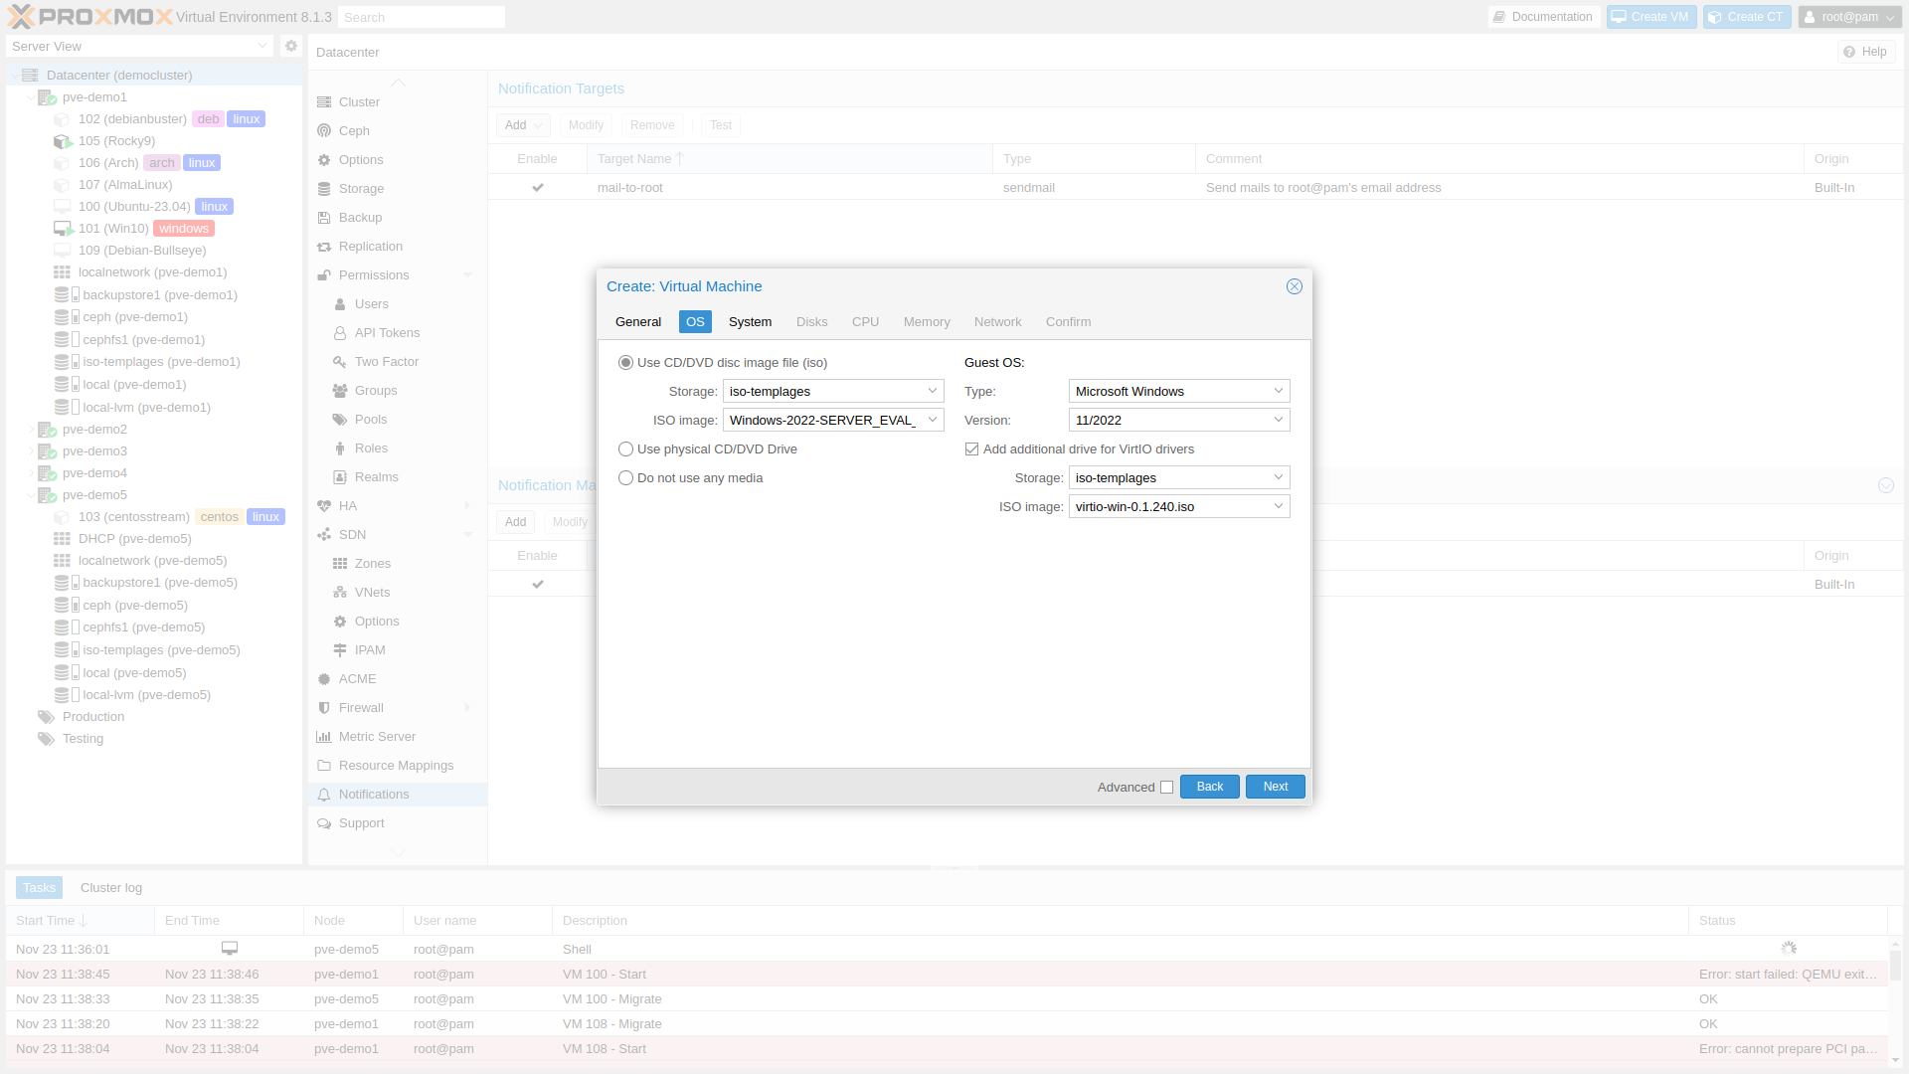Image resolution: width=1909 pixels, height=1074 pixels.
Task: Click the Back button
Action: pos(1209,787)
